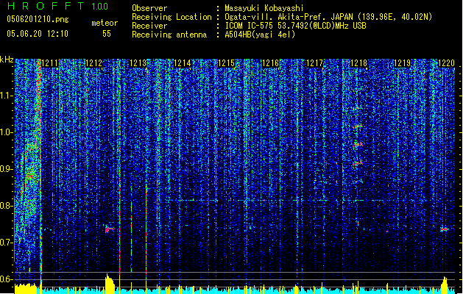
Task: Click the yellow power peak below 1212 echo
Action: pos(110,284)
